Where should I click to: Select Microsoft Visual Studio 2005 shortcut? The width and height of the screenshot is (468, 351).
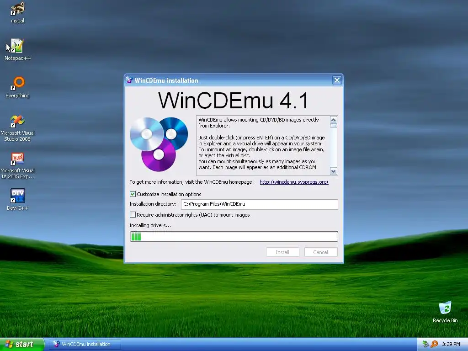coord(17,128)
